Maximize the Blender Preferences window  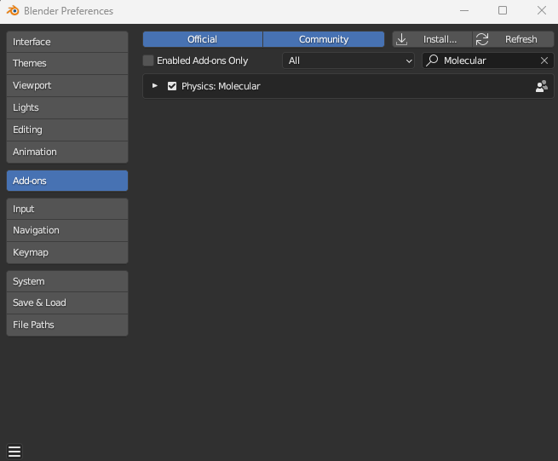pyautogui.click(x=503, y=11)
